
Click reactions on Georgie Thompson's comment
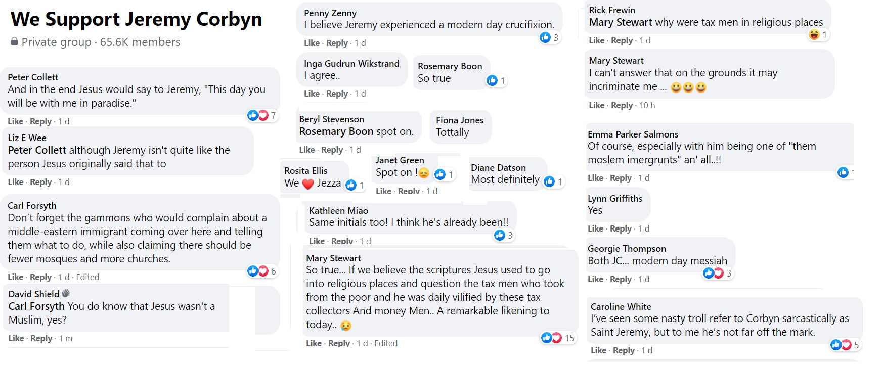714,273
